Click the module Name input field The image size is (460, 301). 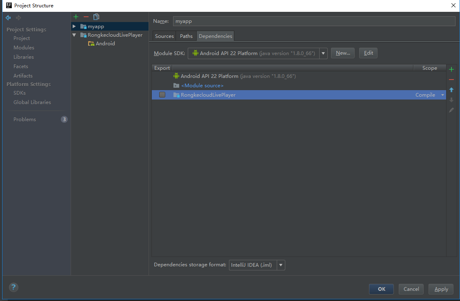[x=314, y=21]
